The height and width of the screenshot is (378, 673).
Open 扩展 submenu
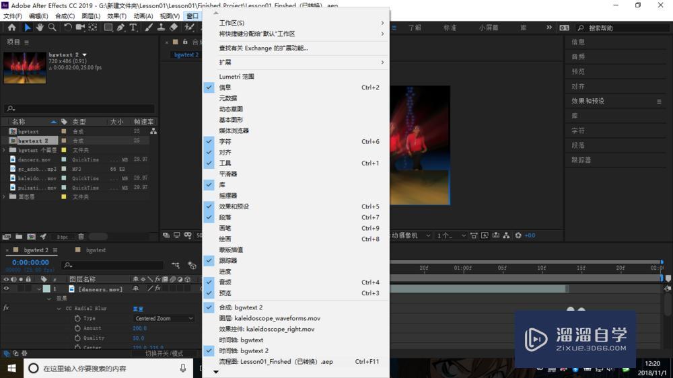(x=295, y=62)
